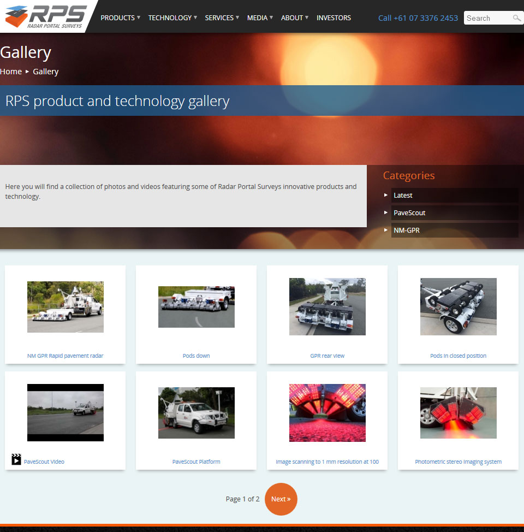Expand the Products dropdown arrow
The image size is (524, 532).
coord(139,17)
